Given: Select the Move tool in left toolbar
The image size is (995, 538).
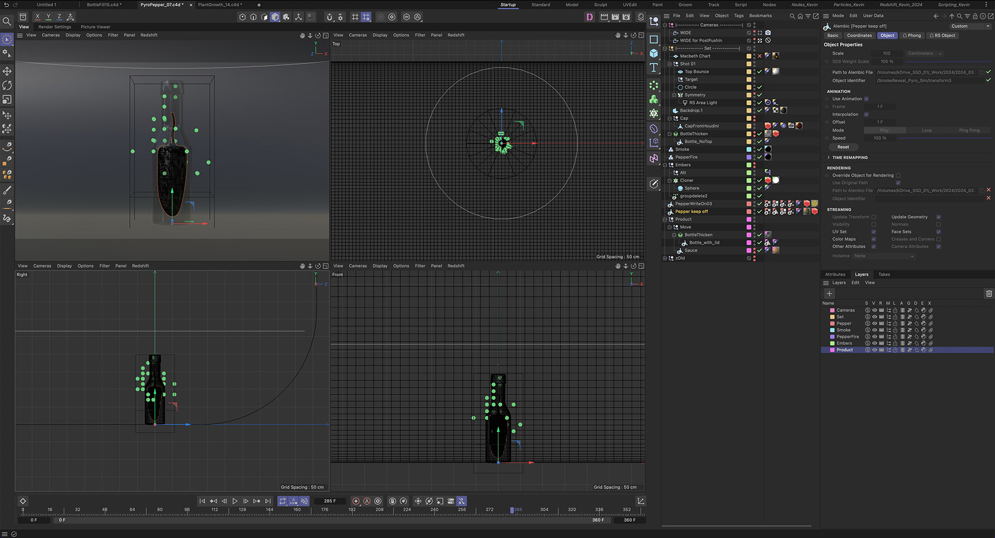Looking at the screenshot, I should (x=7, y=71).
